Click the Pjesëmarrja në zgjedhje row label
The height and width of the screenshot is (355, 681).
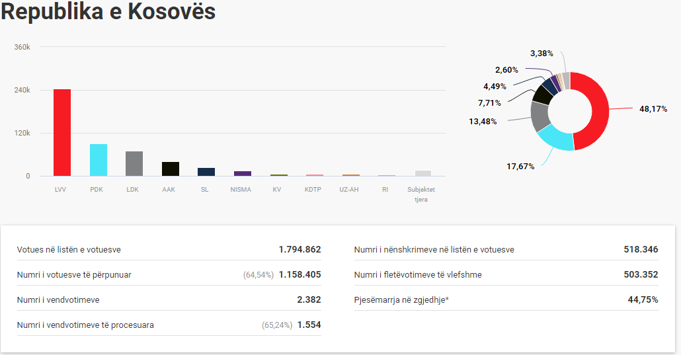(401, 299)
